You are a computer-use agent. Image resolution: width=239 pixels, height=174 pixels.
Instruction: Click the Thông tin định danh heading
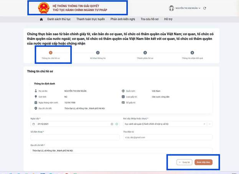pyautogui.click(x=45, y=84)
